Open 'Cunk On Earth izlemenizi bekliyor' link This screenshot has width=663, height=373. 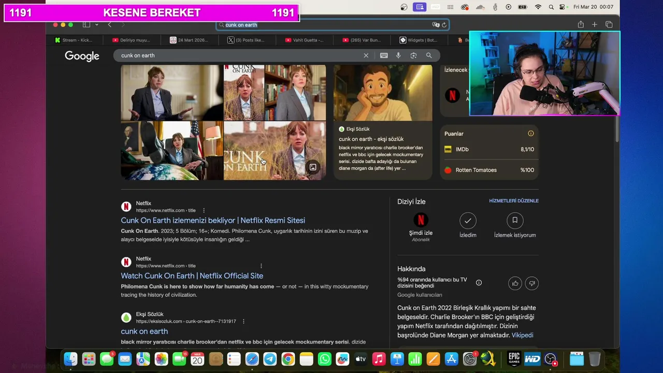coord(213,220)
